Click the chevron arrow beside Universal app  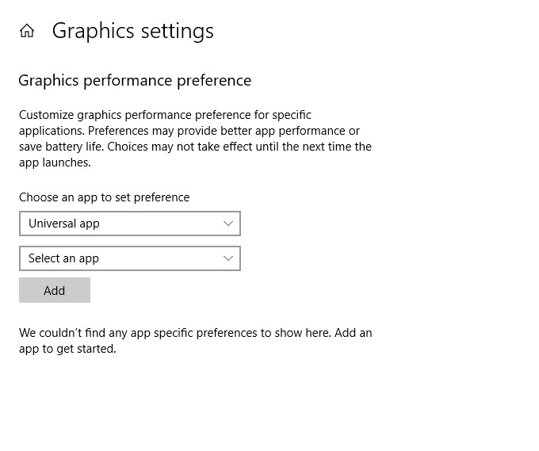pos(228,224)
